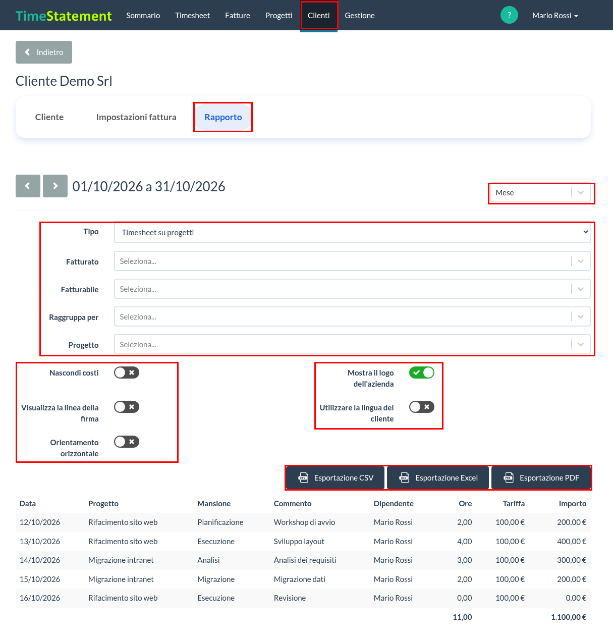
Task: Enable Orientamento orizzontale switch
Action: coord(126,442)
